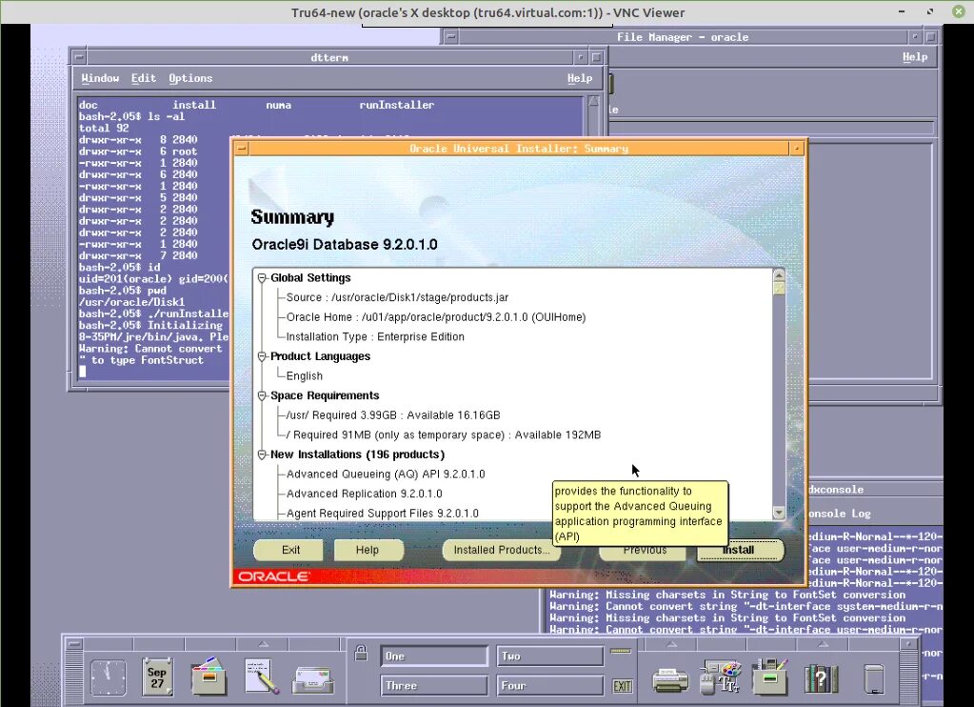The width and height of the screenshot is (974, 707).
Task: Open the Help menu in File Manager
Action: (915, 56)
